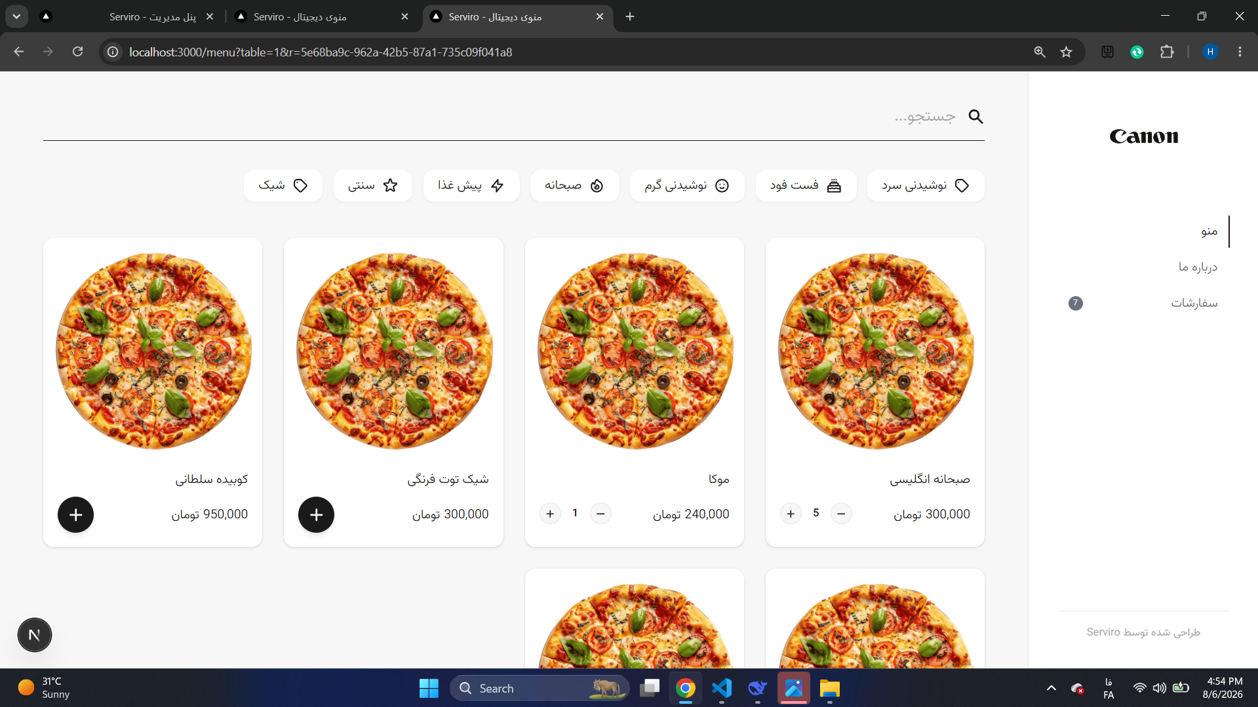This screenshot has height=707, width=1258.
Task: Click the green extension icon in toolbar
Action: click(1137, 52)
